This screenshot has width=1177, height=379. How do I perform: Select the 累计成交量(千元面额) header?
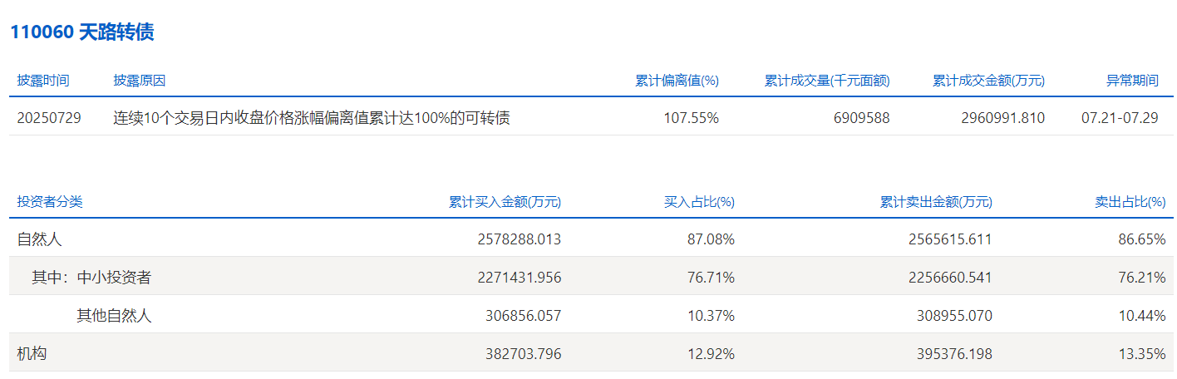tap(826, 81)
